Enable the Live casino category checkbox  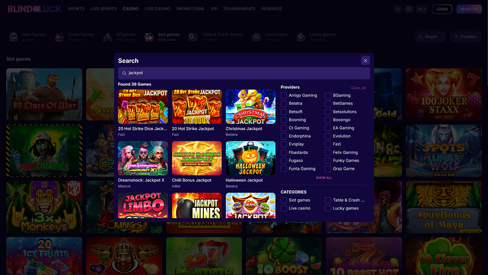[x=283, y=209]
